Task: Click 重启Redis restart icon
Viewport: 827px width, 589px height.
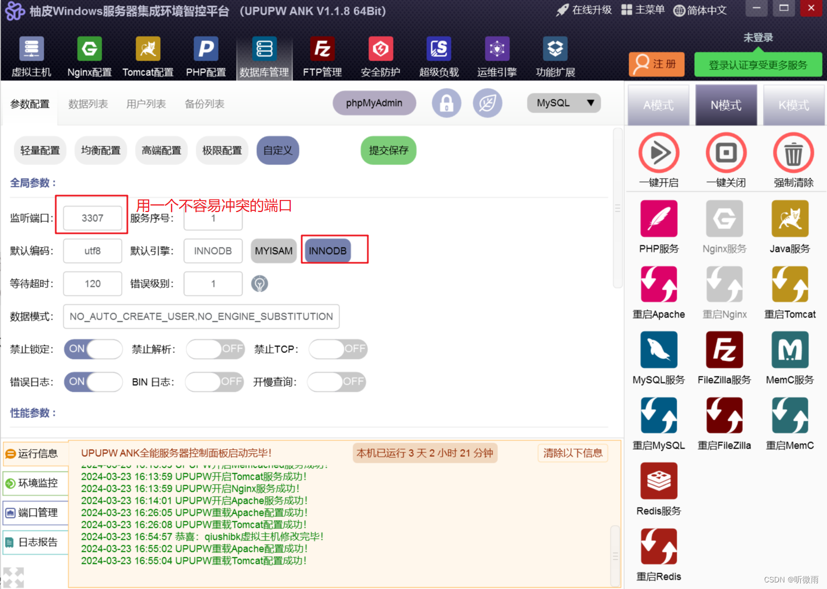Action: click(x=659, y=546)
